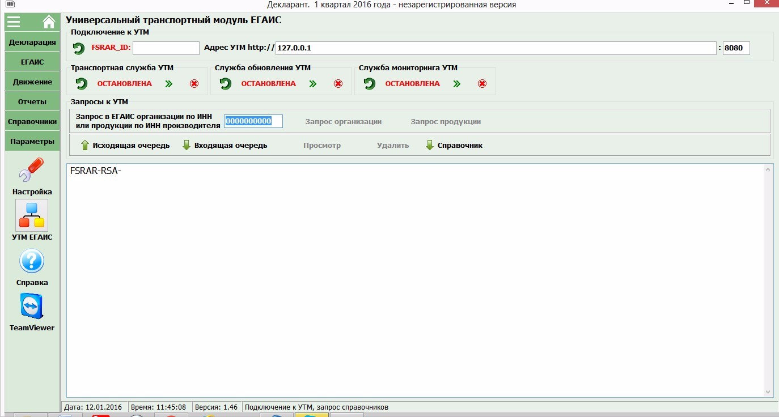The image size is (779, 417).
Task: Click ОСТАНОВЛЕНА status of Транспортная служба
Action: (125, 84)
